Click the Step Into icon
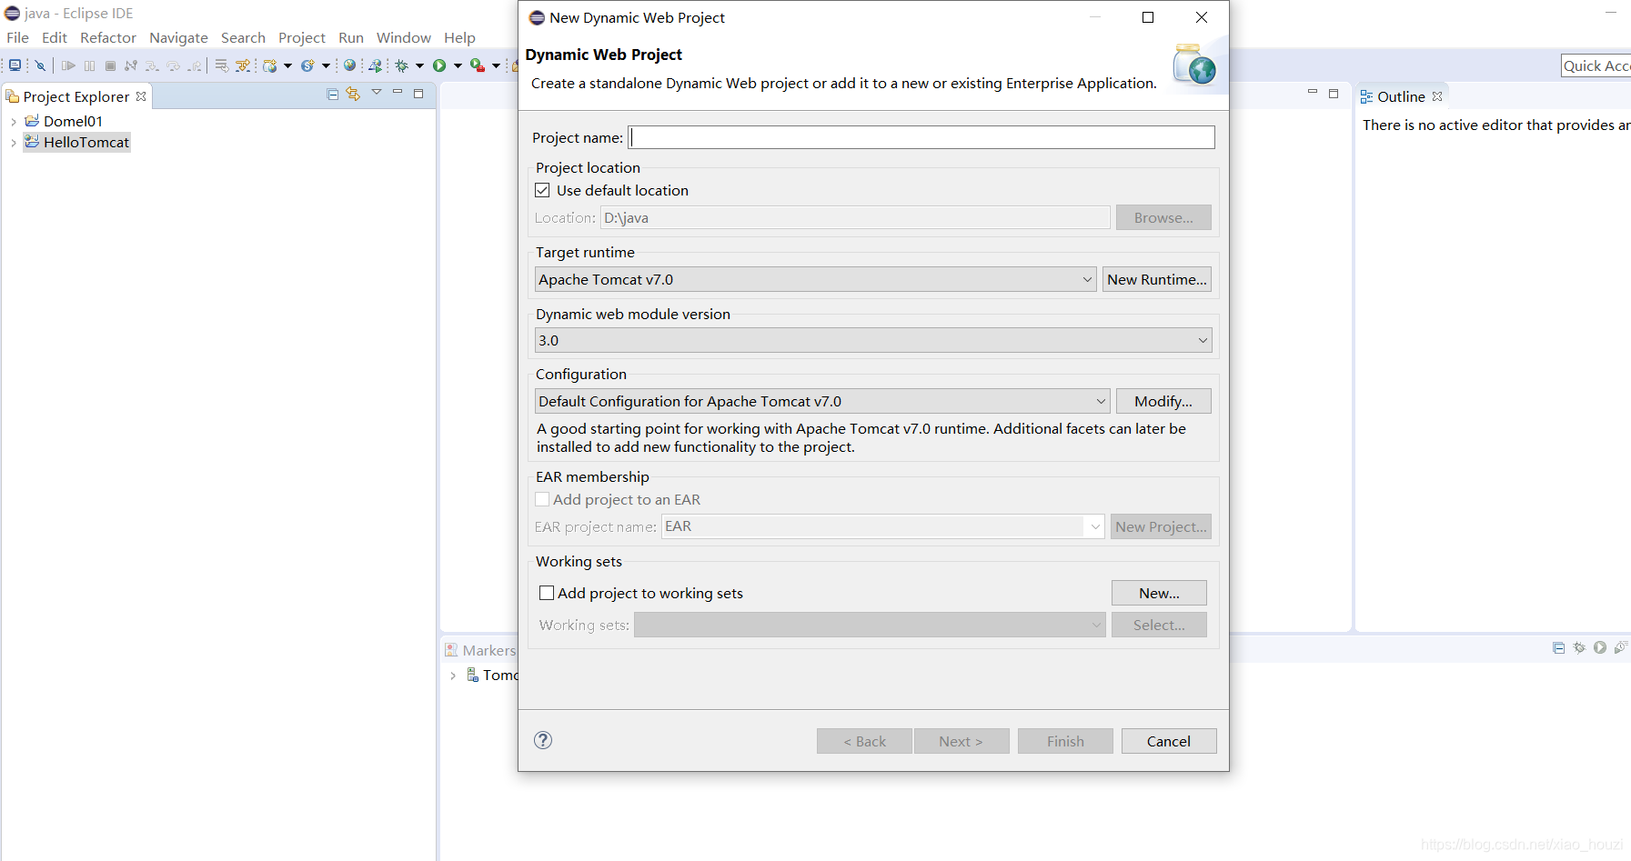 pos(152,65)
